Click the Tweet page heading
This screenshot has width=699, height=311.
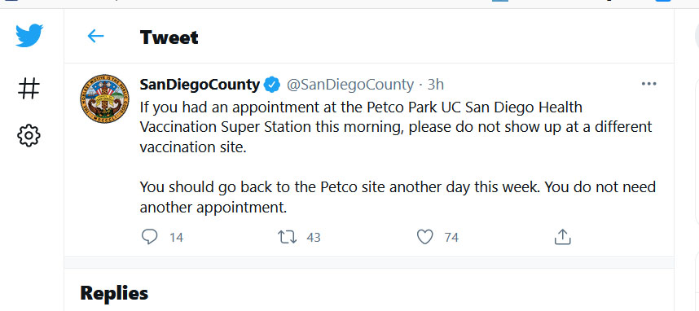[169, 37]
